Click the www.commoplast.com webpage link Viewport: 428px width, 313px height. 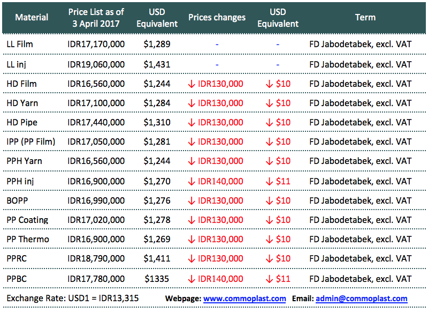244,299
